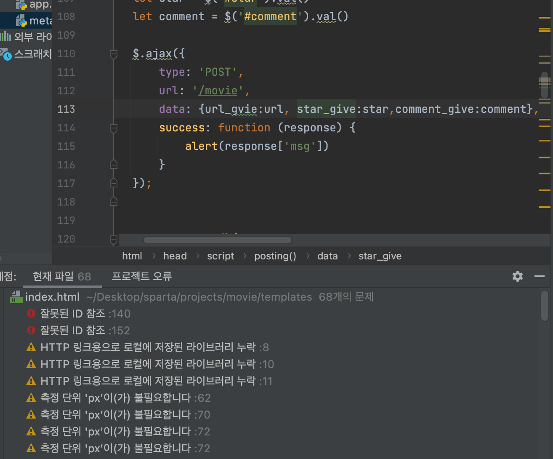Switch to 프로젝트 오류 tab
553x459 pixels.
(x=142, y=276)
